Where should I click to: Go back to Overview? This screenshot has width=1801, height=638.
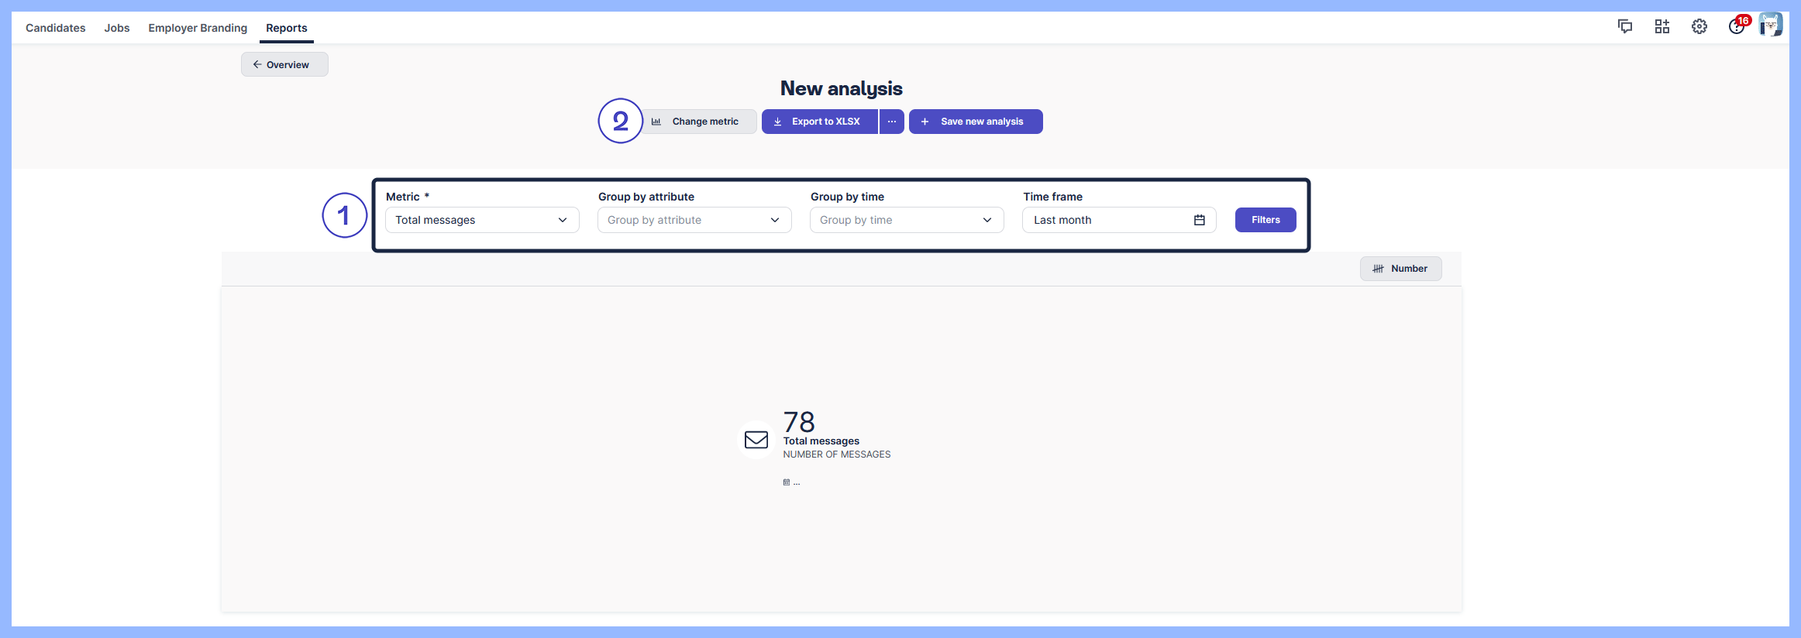(x=284, y=64)
